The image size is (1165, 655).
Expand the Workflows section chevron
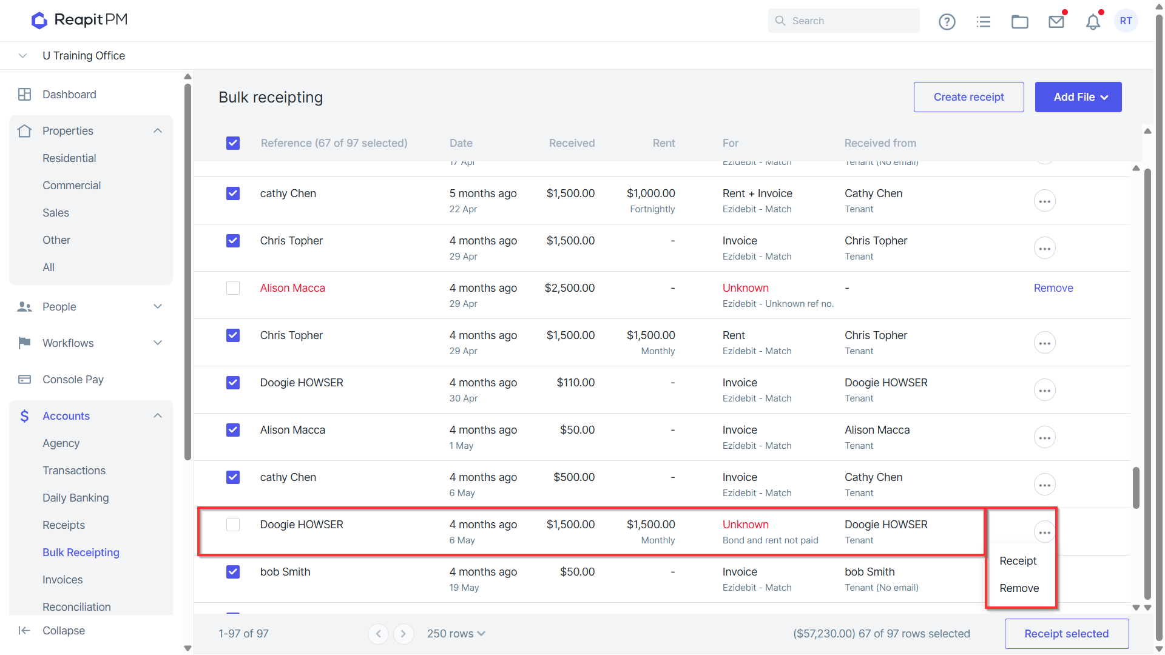[158, 343]
